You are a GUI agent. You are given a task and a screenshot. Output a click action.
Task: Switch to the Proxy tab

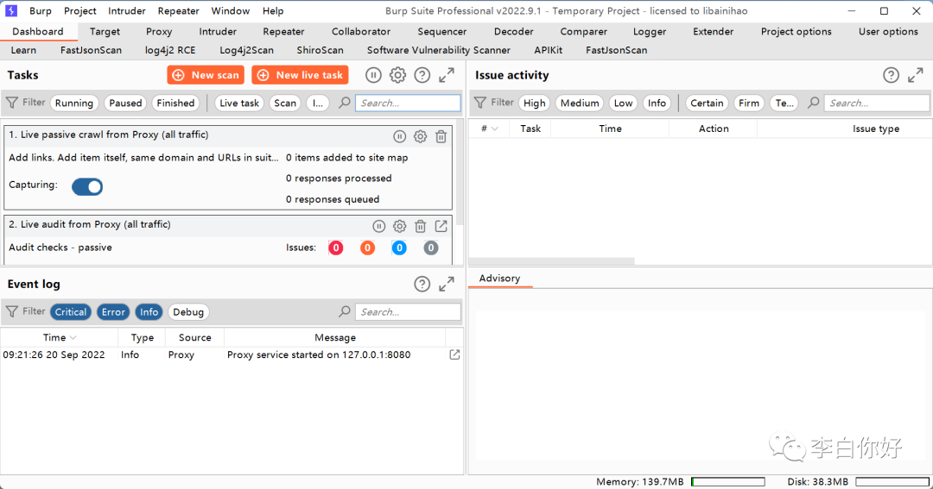tap(159, 32)
